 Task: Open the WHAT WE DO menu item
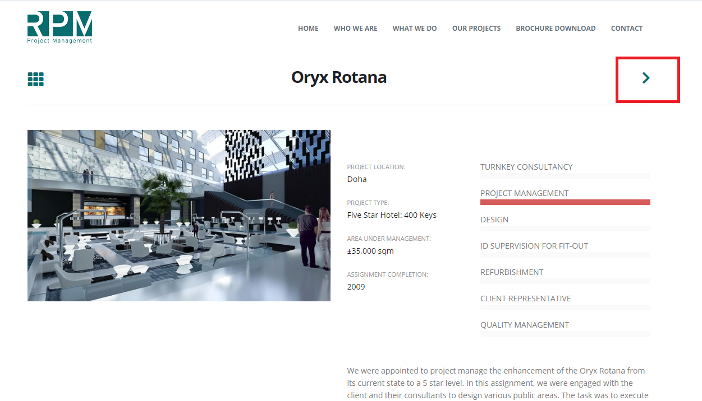[415, 29]
